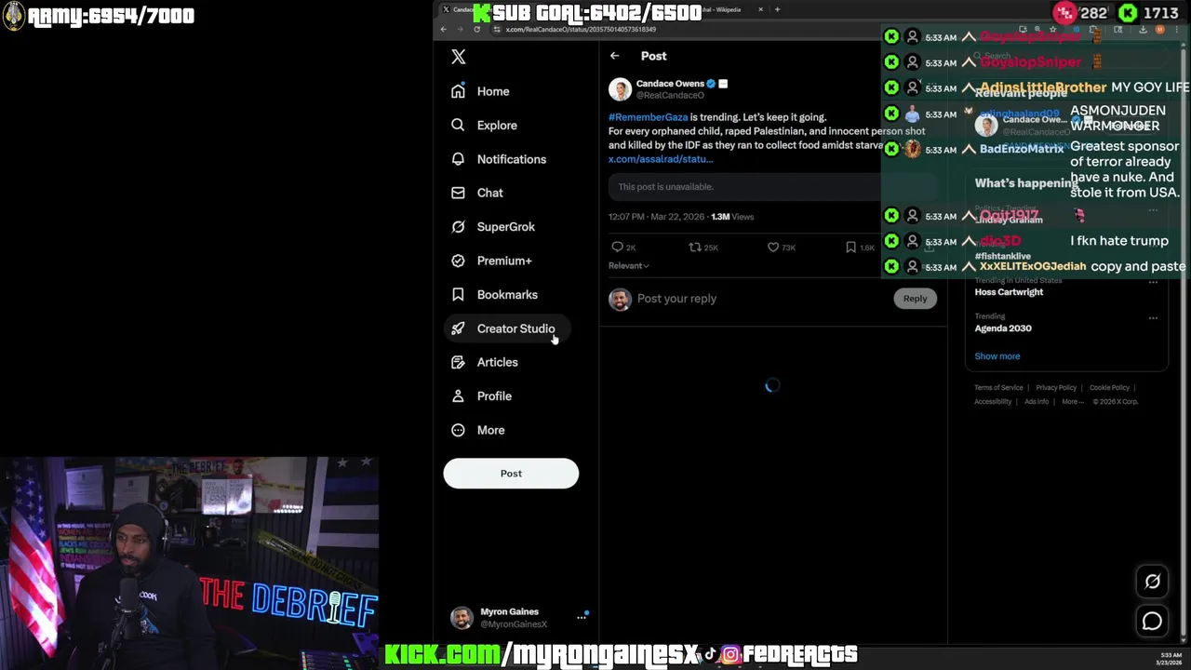
Task: Click the browser address bar URL
Action: pyautogui.click(x=581, y=30)
